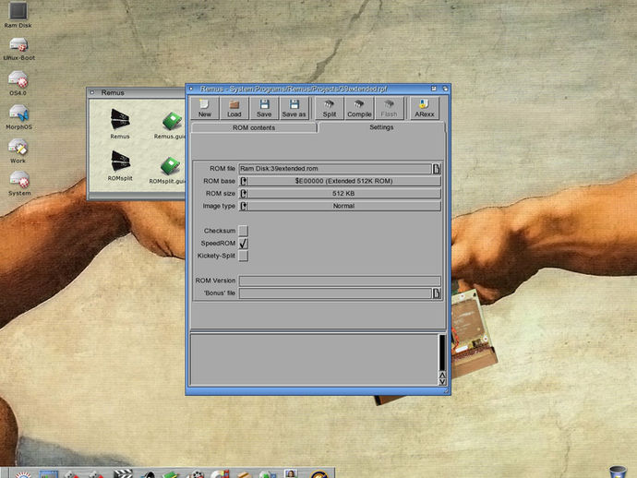This screenshot has height=478, width=637.
Task: Click the New toolbar button in Remus
Action: tap(205, 108)
